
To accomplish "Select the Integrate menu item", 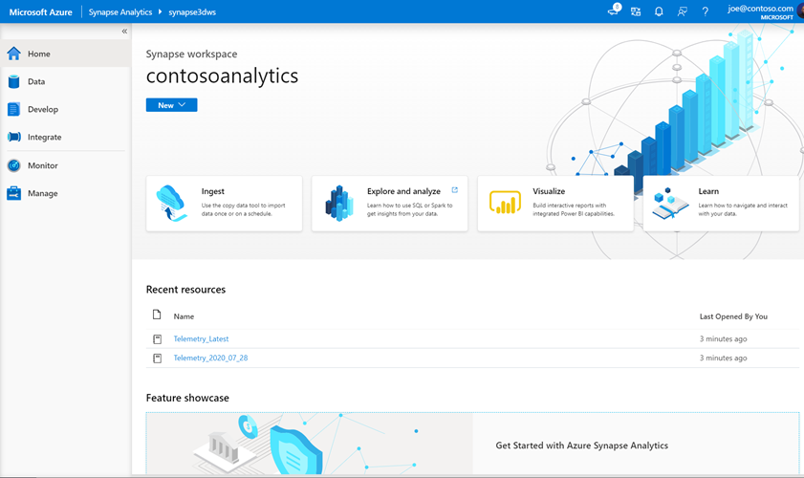I will (66, 137).
